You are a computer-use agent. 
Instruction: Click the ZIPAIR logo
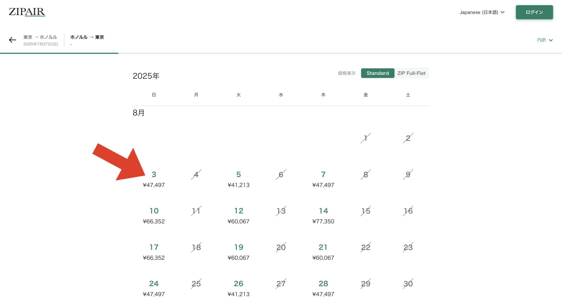click(x=27, y=12)
